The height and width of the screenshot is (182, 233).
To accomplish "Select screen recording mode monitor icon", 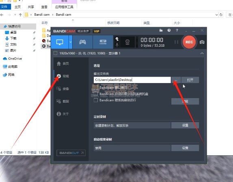I will pyautogui.click(x=60, y=42).
